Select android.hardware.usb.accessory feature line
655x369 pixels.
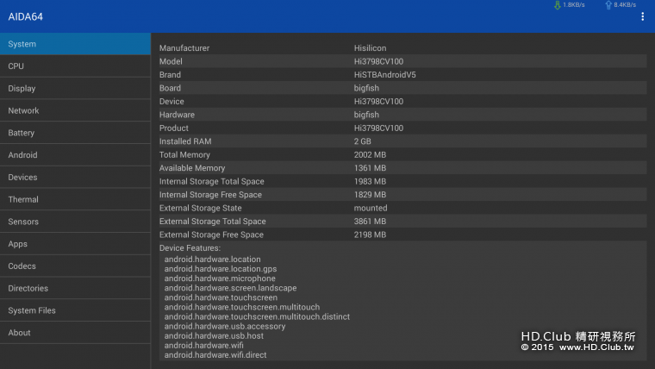pyautogui.click(x=225, y=327)
